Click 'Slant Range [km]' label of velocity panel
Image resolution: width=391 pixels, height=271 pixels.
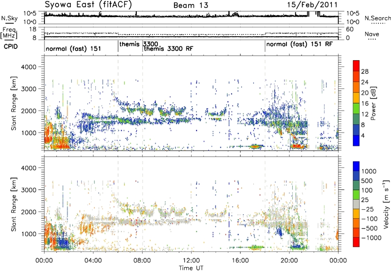tap(14, 204)
